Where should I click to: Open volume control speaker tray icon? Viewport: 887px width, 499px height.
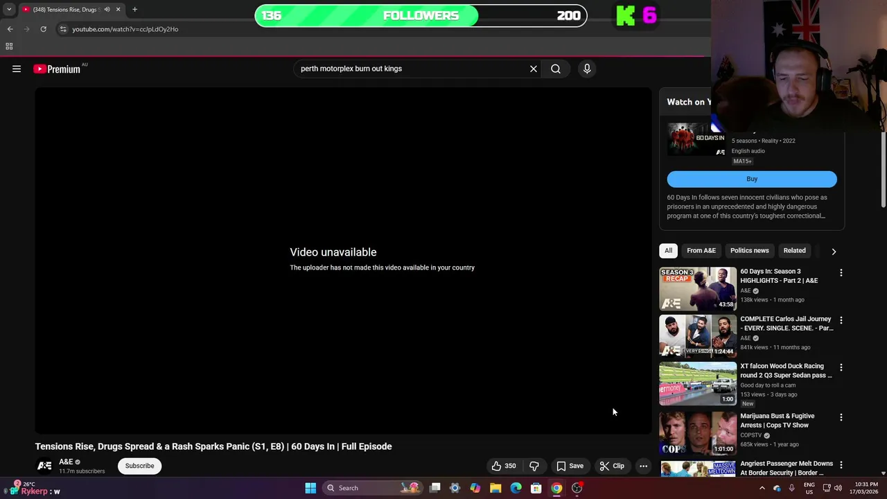(x=838, y=488)
